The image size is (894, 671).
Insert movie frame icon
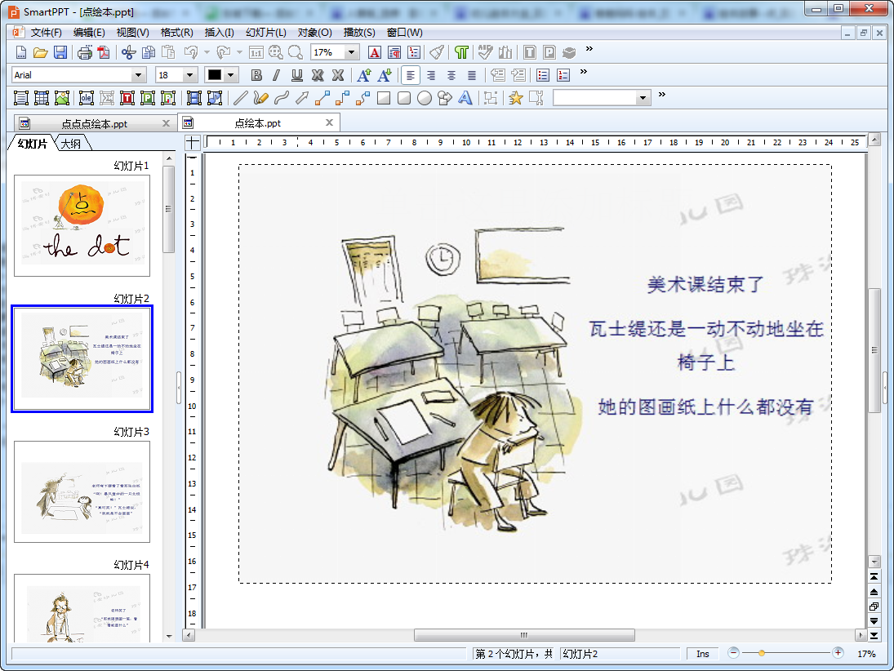pos(193,98)
